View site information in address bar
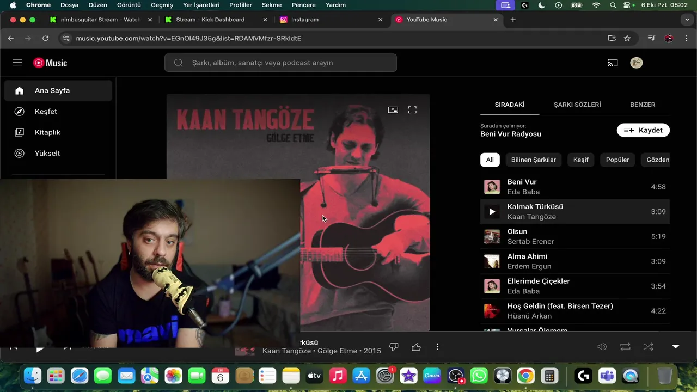This screenshot has height=392, width=697. pyautogui.click(x=66, y=38)
